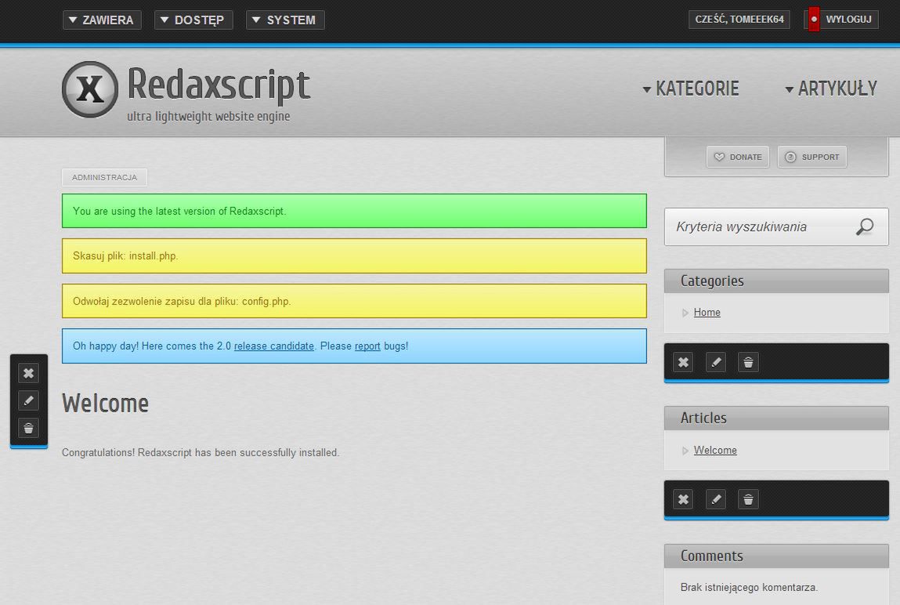Open the Welcome article link in sidebar
This screenshot has height=605, width=900.
tap(715, 450)
